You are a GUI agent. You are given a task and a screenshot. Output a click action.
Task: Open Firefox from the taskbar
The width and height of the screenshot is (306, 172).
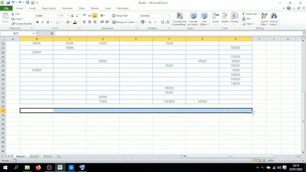click(38, 168)
